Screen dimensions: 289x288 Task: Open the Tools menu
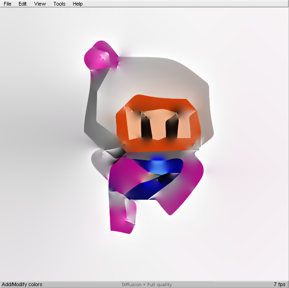coord(59,4)
